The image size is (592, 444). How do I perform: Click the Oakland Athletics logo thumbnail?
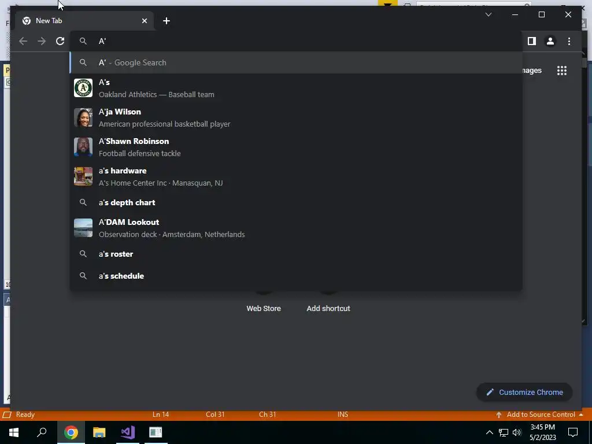tap(83, 88)
